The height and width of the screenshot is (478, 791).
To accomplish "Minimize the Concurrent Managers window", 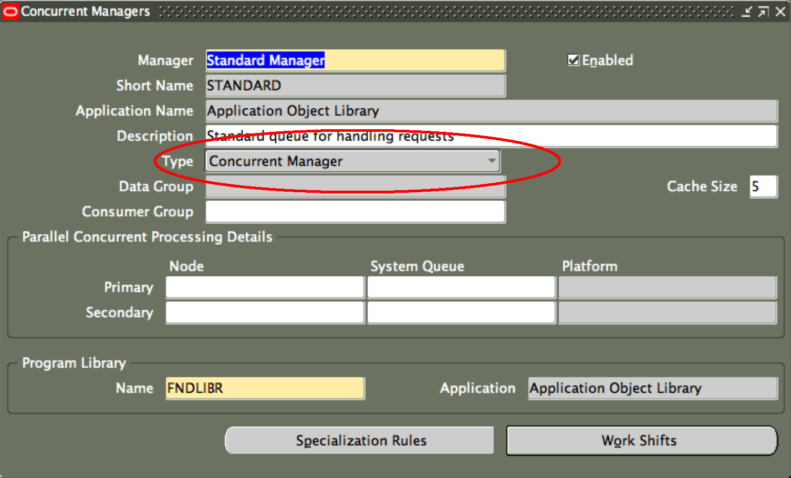I will (x=746, y=12).
